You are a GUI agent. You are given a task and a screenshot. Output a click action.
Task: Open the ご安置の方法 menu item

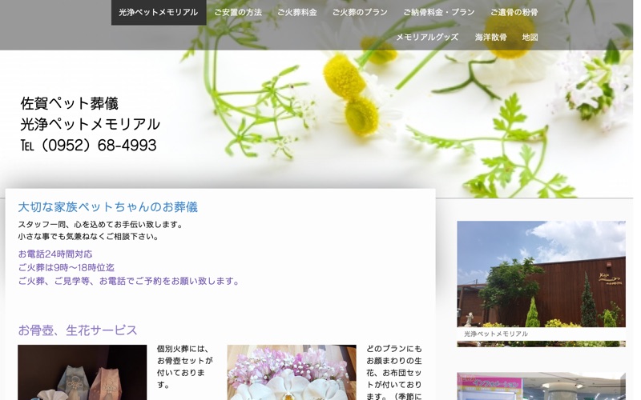[238, 12]
